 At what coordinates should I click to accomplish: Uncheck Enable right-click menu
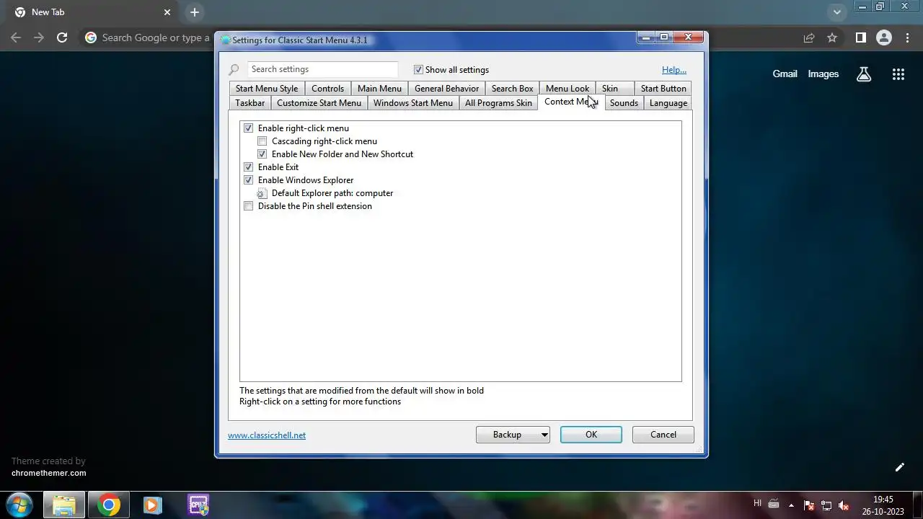249,128
